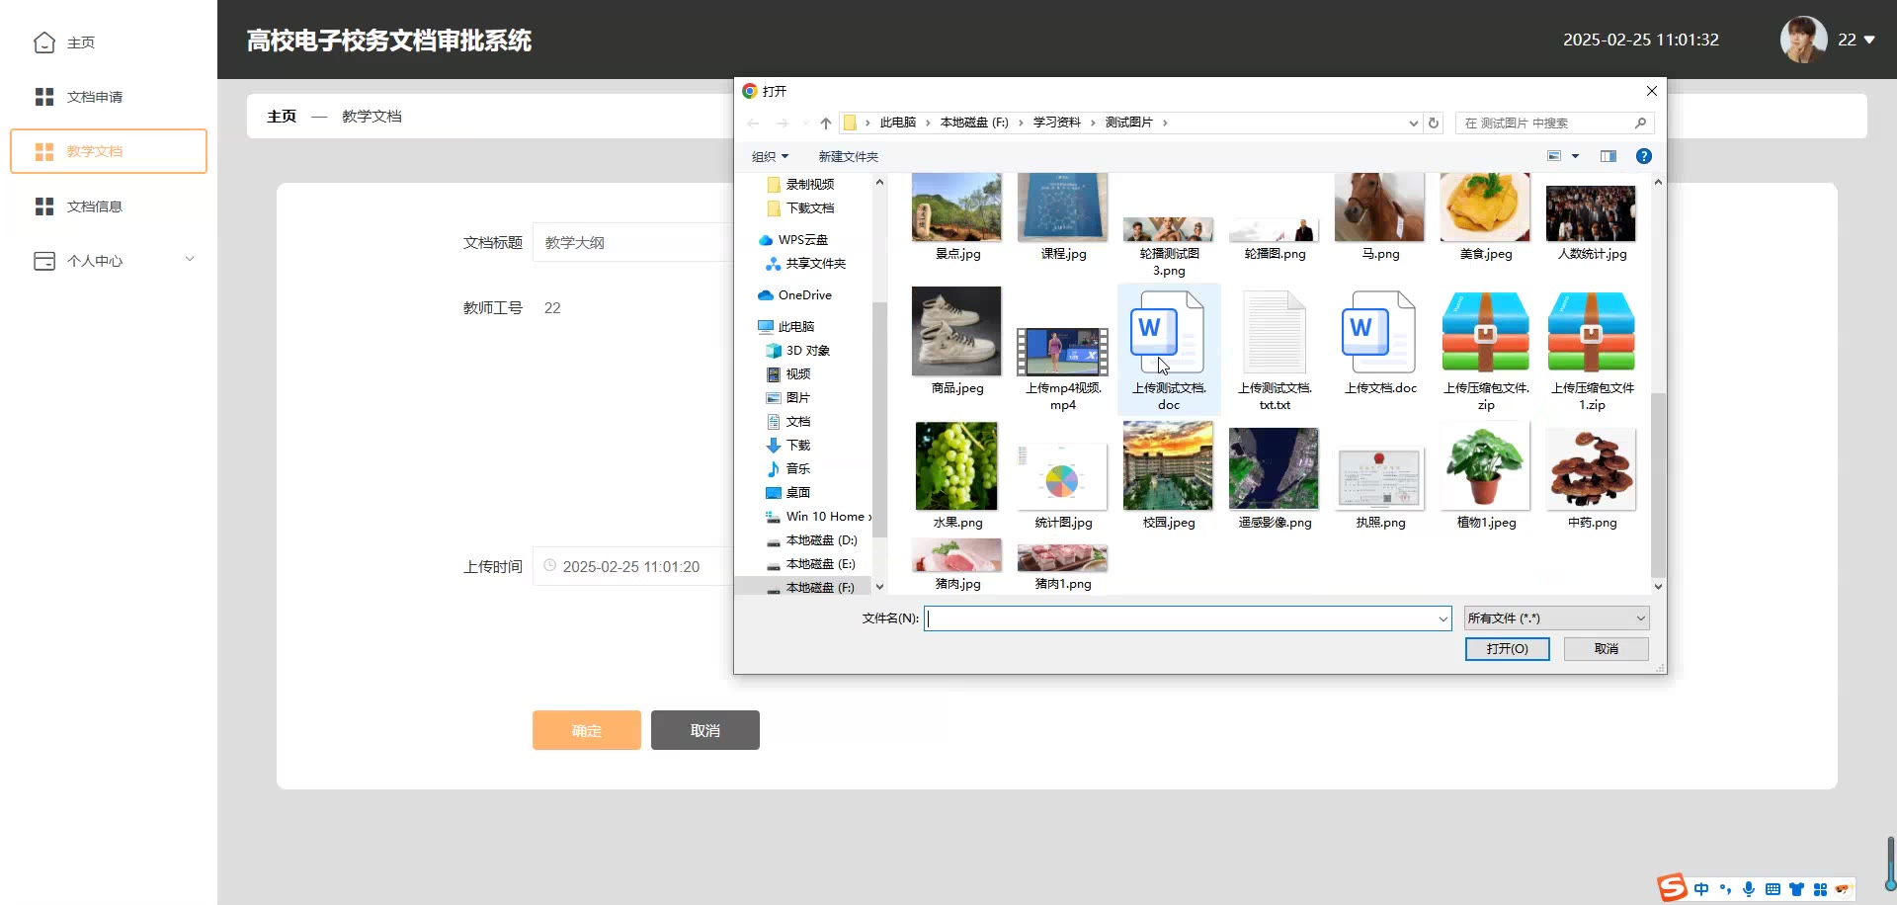The image size is (1897, 905).
Task: Toggle the preview pane icon
Action: click(1608, 156)
